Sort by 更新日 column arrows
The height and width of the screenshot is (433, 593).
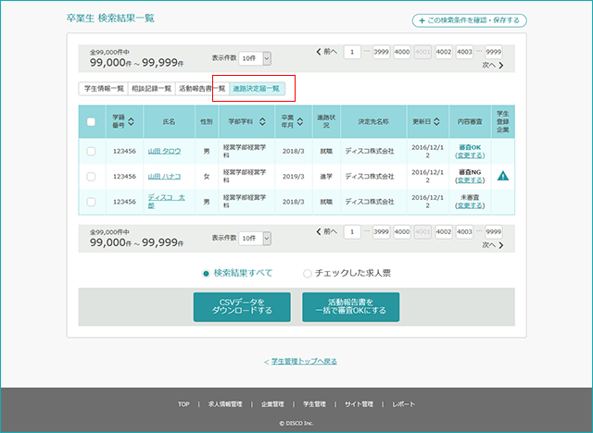coord(436,121)
